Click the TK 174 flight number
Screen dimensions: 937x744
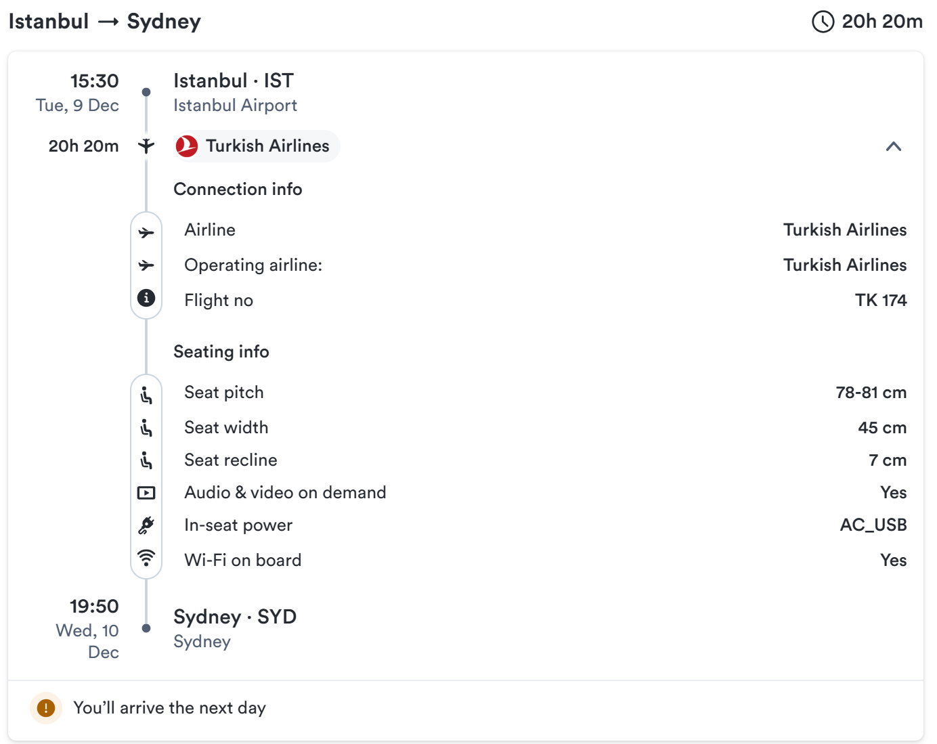pos(880,301)
